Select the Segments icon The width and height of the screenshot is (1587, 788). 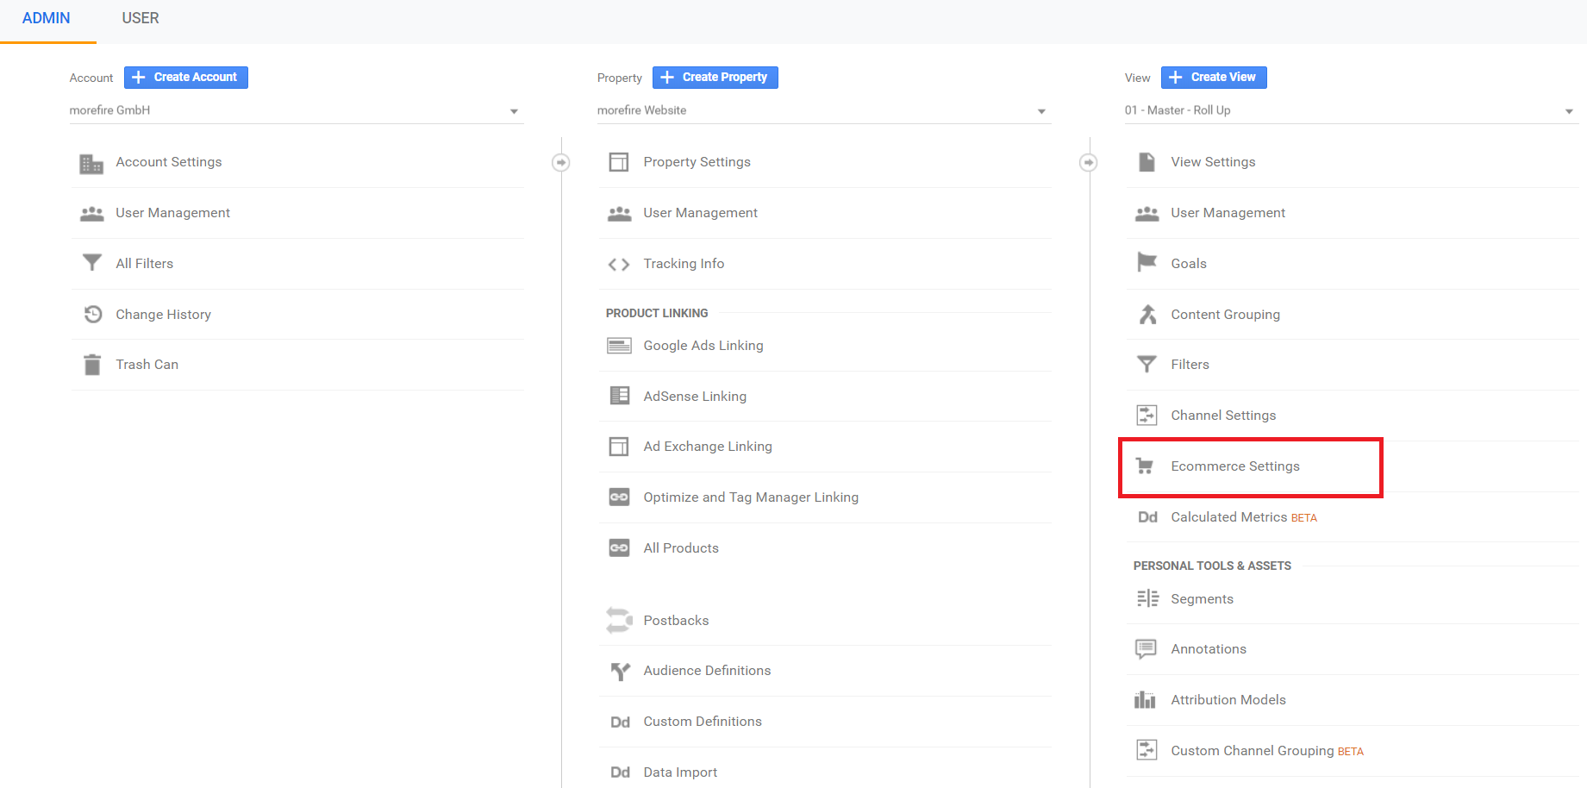click(x=1147, y=597)
